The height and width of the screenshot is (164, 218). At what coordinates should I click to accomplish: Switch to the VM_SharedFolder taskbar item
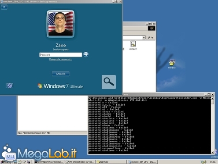tap(80, 162)
